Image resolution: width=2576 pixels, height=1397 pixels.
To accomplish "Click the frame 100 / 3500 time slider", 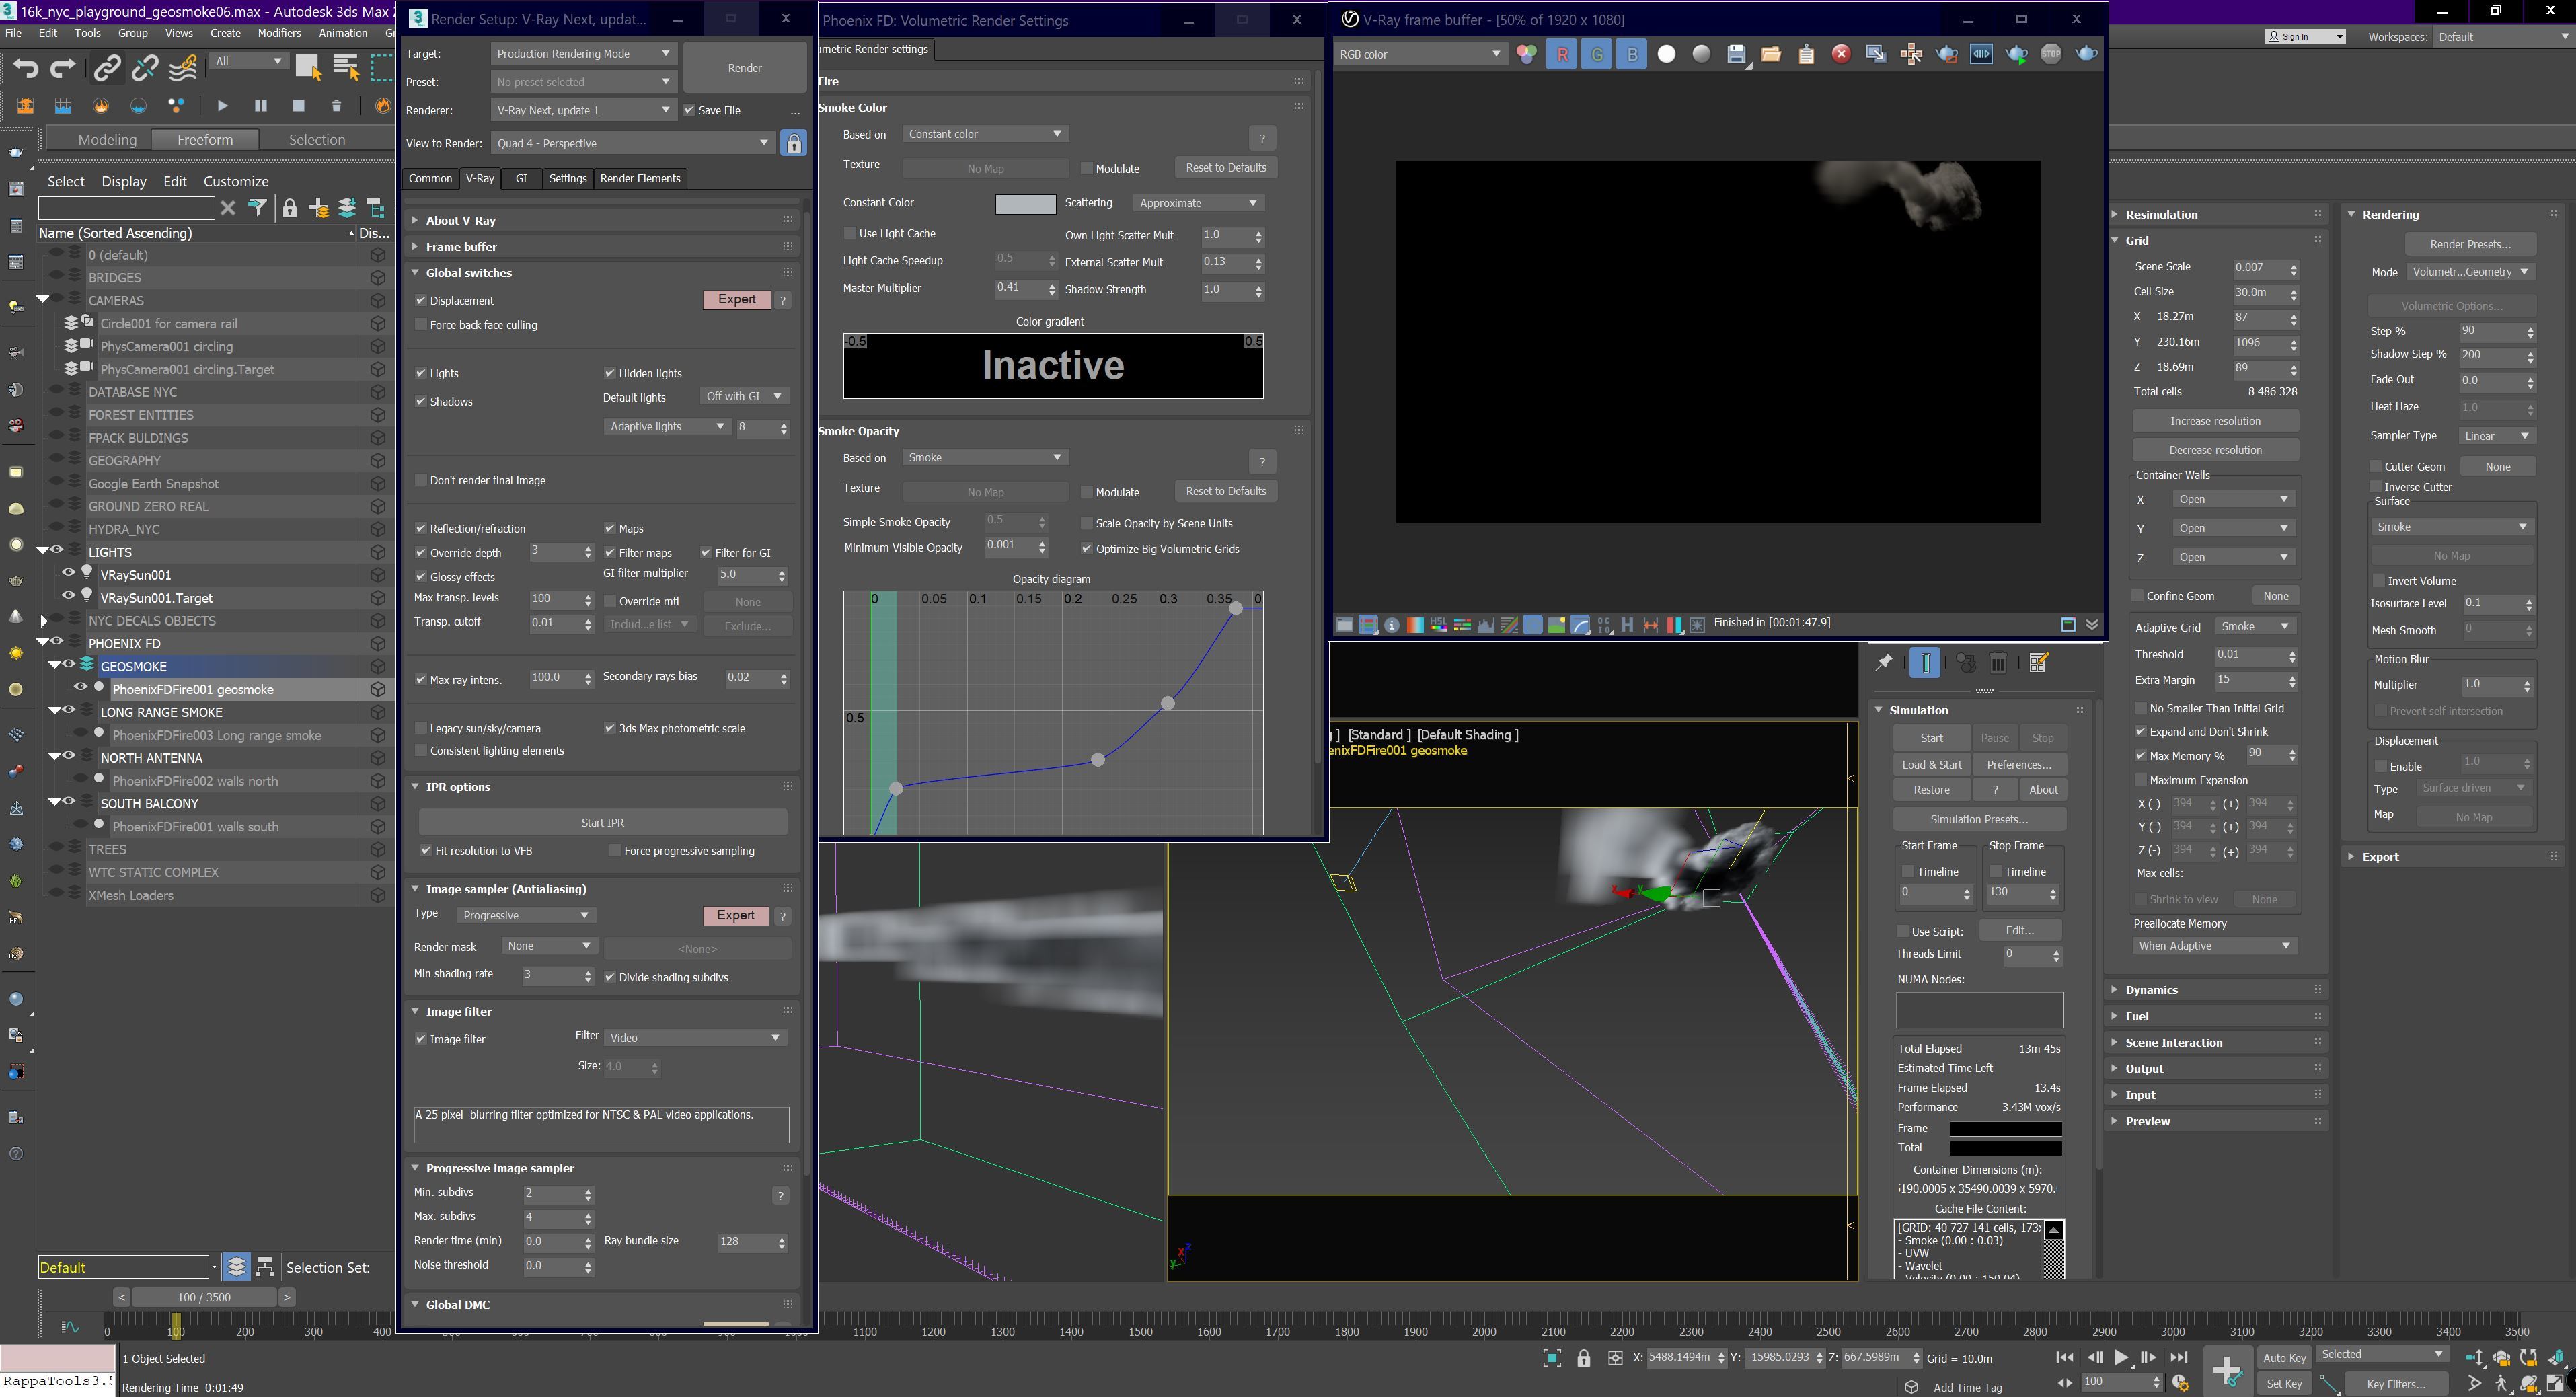I will [x=204, y=1297].
